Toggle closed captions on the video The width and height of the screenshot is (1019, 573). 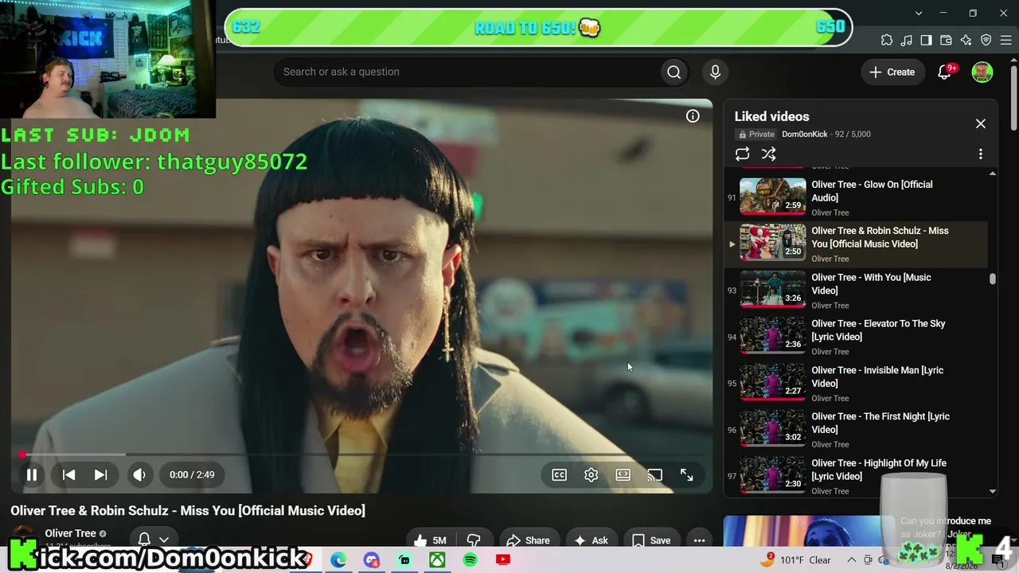pos(560,475)
